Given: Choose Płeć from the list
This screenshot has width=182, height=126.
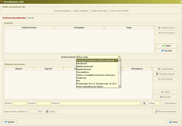Looking at the screenshot, I should pyautogui.click(x=97, y=81).
